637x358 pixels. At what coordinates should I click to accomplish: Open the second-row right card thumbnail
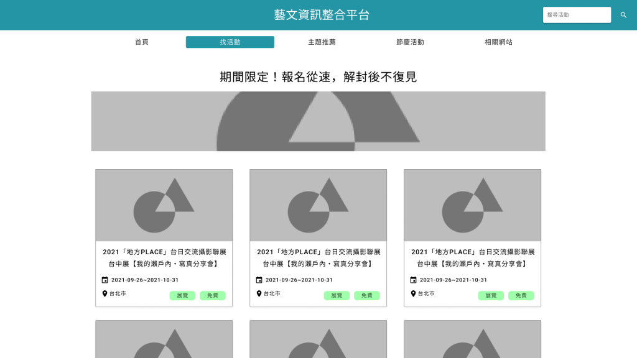(473, 339)
